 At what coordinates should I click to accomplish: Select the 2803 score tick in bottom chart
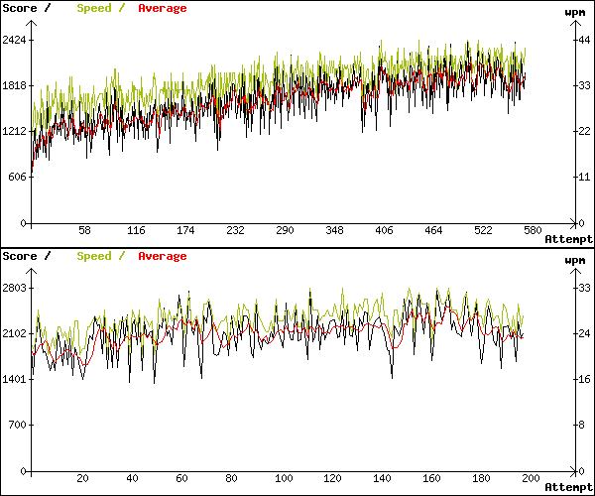[15, 288]
